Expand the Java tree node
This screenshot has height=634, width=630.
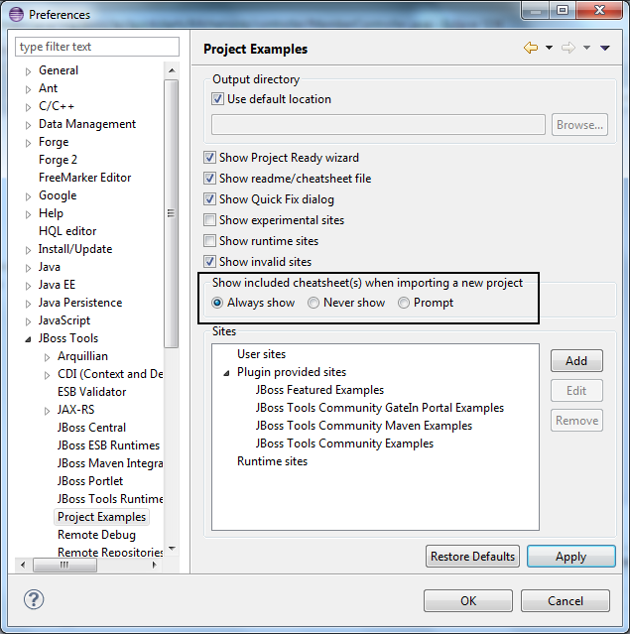(28, 268)
